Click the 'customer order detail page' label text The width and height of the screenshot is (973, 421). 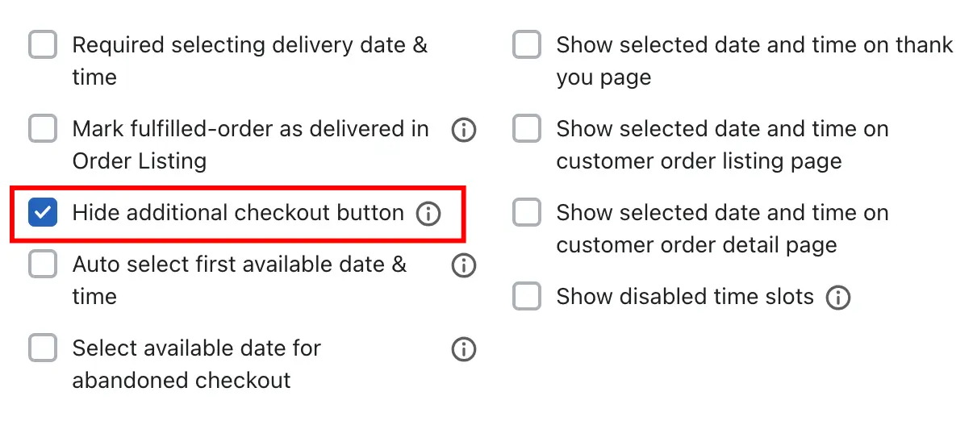click(x=696, y=245)
